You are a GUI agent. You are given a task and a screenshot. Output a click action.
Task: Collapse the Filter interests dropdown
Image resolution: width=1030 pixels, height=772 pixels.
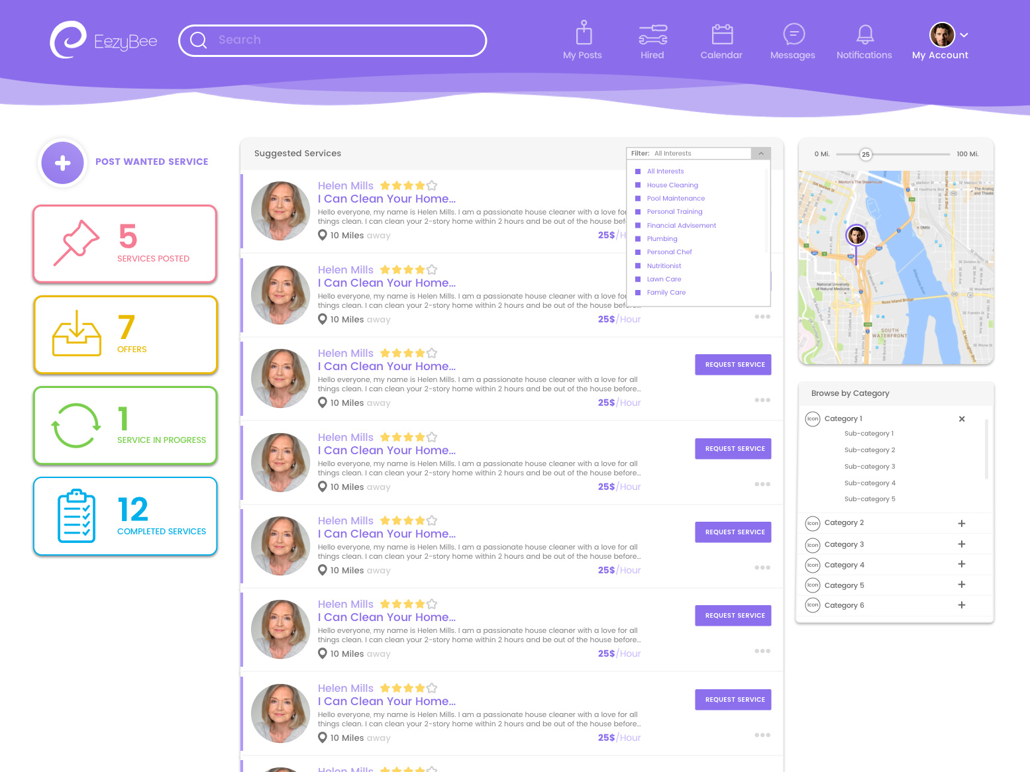point(760,153)
